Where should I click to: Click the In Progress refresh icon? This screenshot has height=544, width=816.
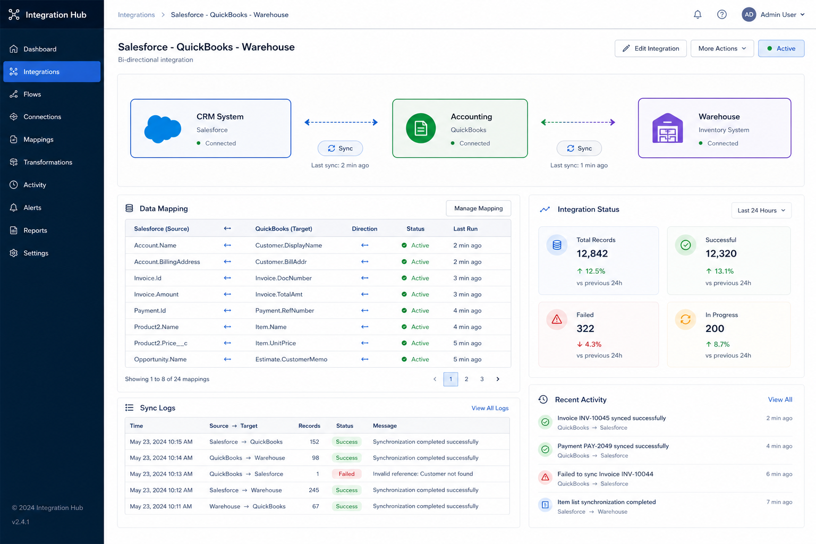click(685, 319)
